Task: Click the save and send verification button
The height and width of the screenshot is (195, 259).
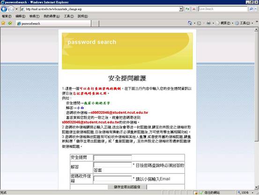Action: tap(127, 187)
